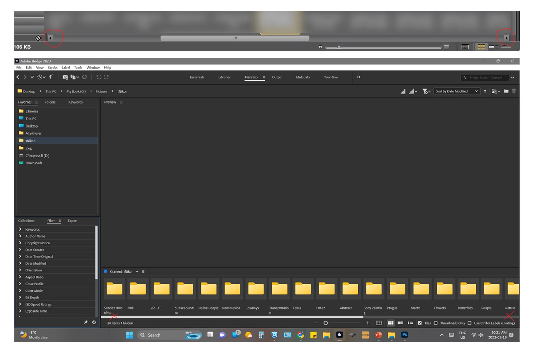Click the Refine batch icon
Viewport: 534px width, 355px height.
point(74,77)
